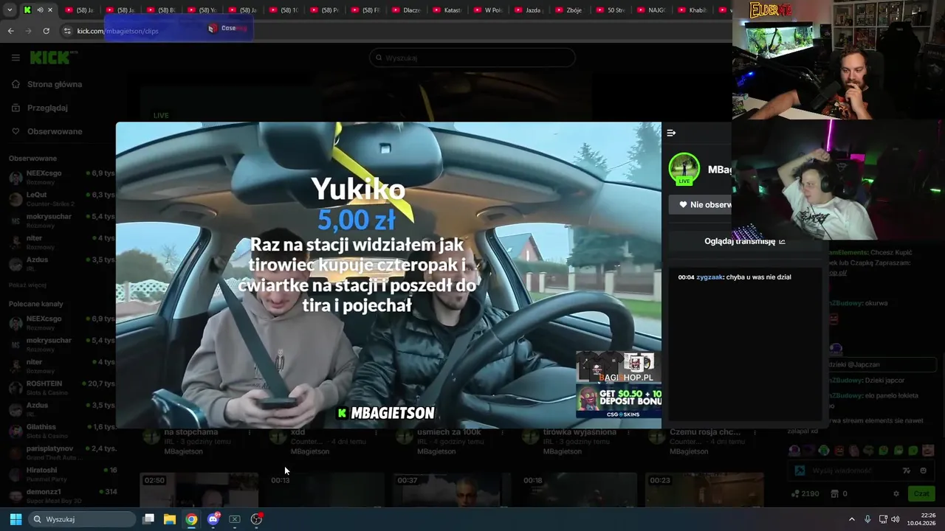Open options menu for 'usmiech za 100k' clip
The width and height of the screenshot is (945, 531).
point(503,433)
